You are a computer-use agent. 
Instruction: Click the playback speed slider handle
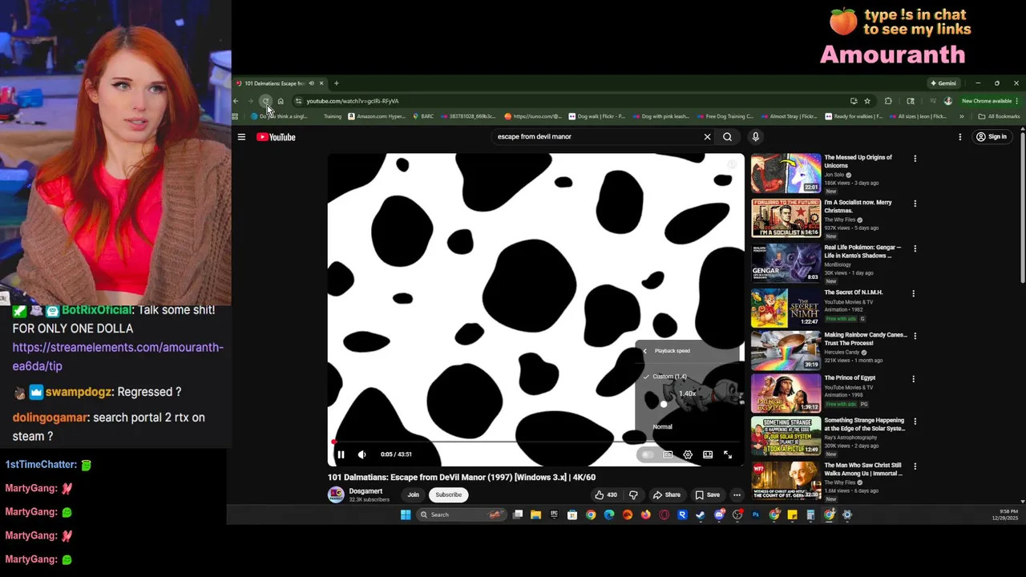(664, 404)
